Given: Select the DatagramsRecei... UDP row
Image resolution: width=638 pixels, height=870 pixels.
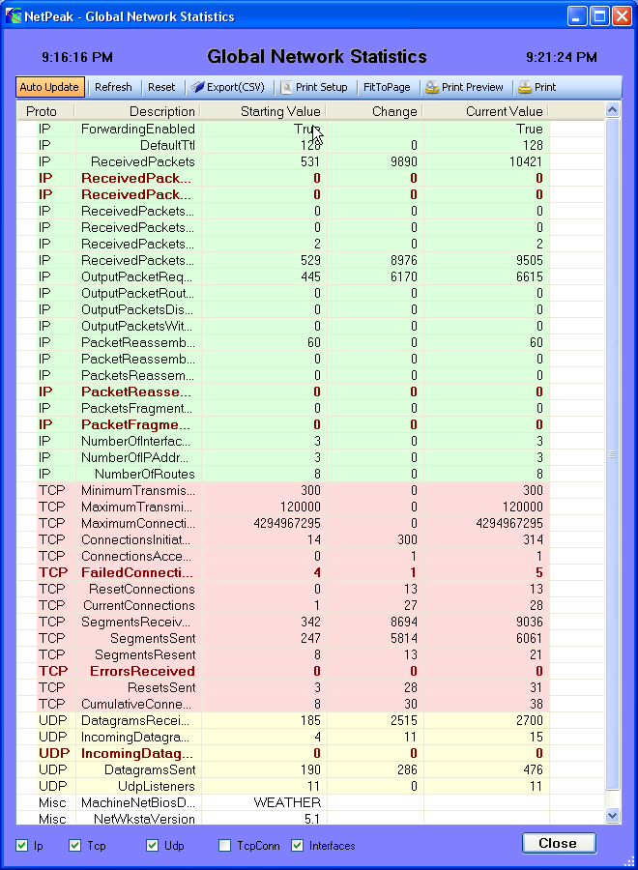Looking at the screenshot, I should tap(283, 720).
